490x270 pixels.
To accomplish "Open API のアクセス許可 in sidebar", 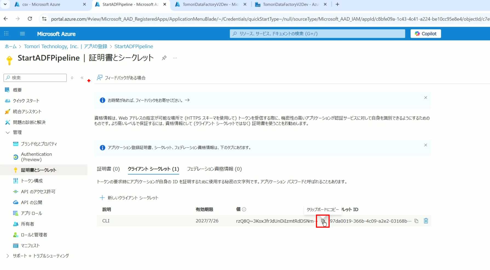I will pos(38,192).
